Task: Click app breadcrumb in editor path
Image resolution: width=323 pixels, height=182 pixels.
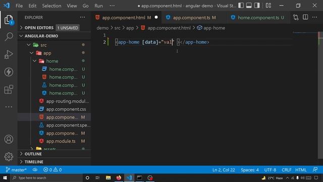Action: pyautogui.click(x=130, y=28)
